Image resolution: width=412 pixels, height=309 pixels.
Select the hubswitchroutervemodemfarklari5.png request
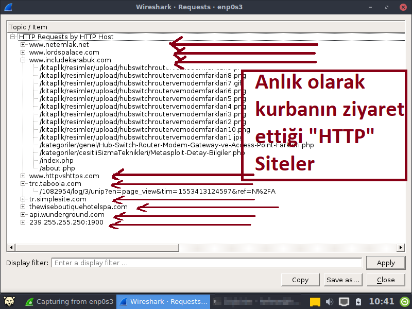click(143, 98)
